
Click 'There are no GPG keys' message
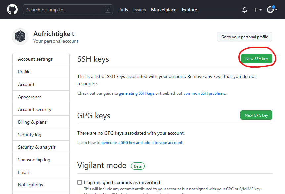(131, 133)
